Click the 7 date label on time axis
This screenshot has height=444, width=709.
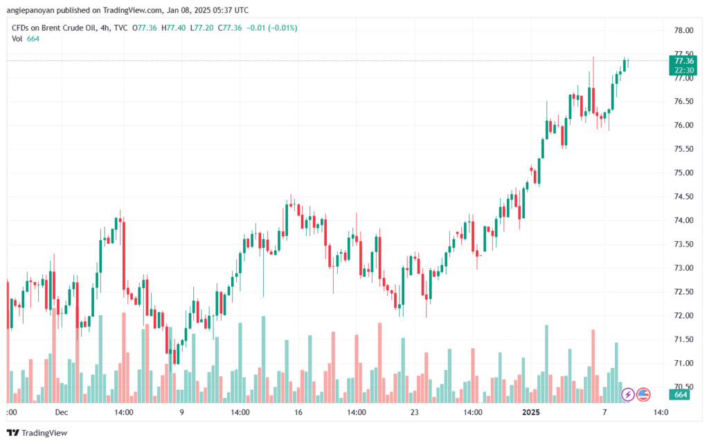click(604, 412)
